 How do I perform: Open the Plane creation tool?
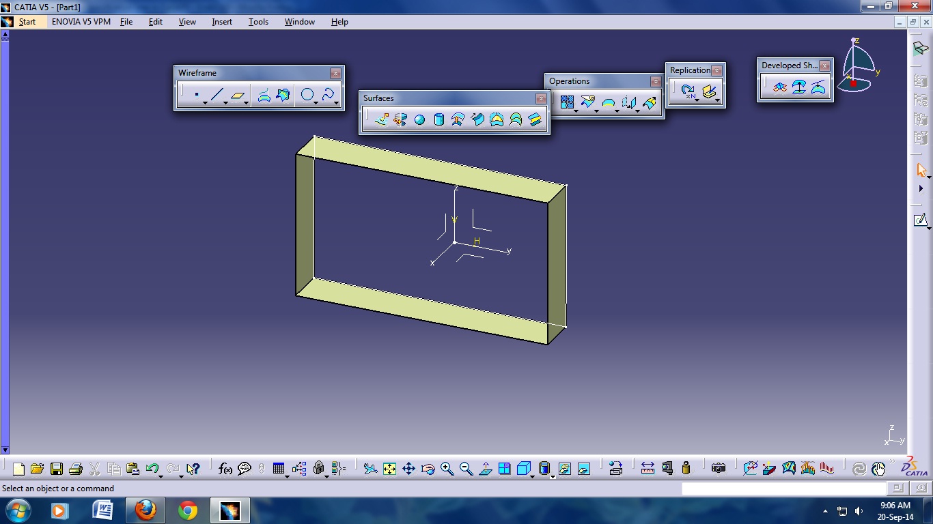pyautogui.click(x=237, y=94)
